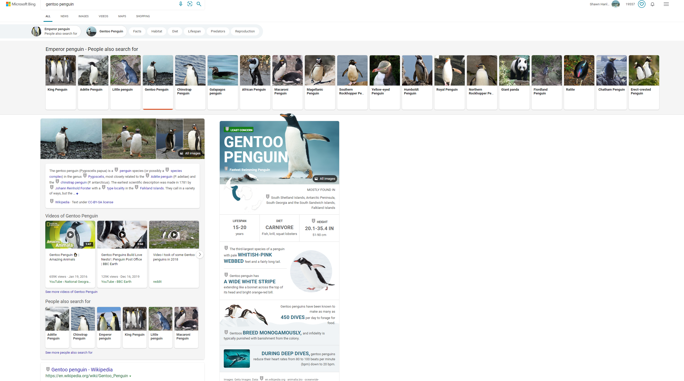Advance the videos carousel with right arrow
This screenshot has height=381, width=684.
[x=200, y=254]
